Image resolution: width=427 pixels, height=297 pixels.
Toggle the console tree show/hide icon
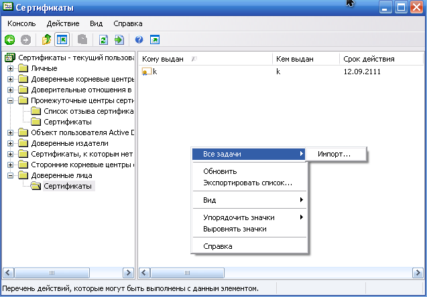pyautogui.click(x=62, y=40)
